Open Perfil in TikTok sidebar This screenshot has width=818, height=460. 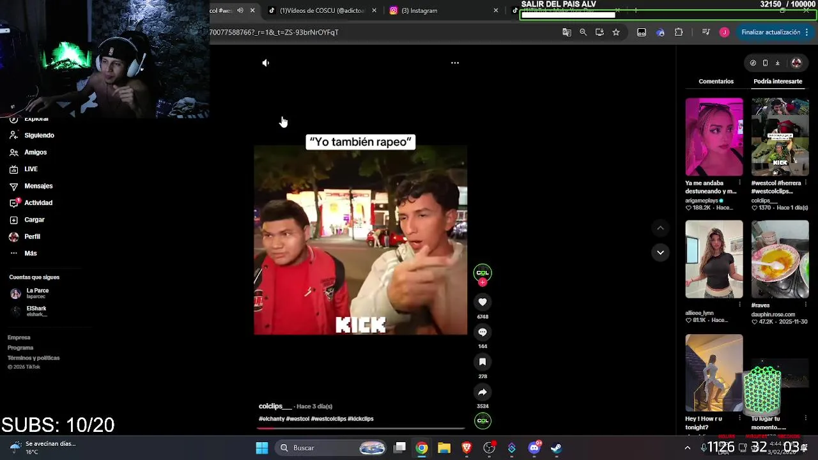point(24,236)
